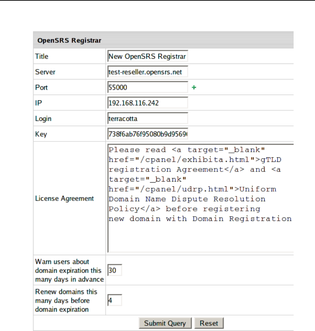315x331 pixels.
Task: Select the Port field containing 55000
Action: tap(148, 88)
